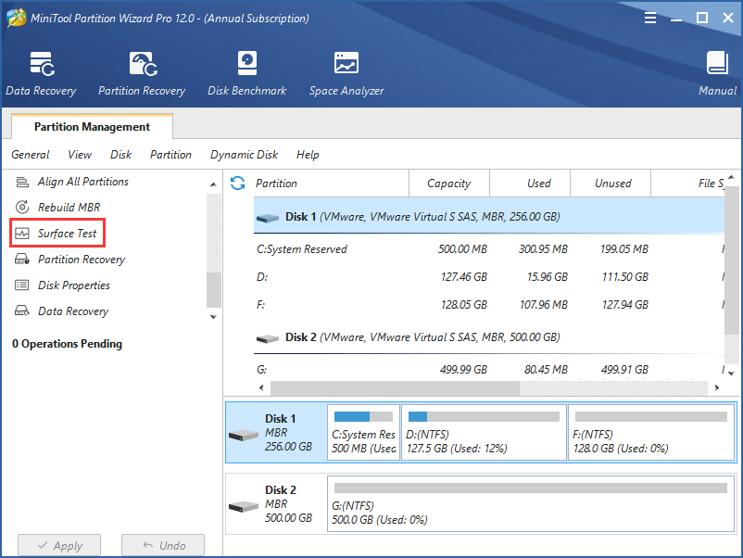743x558 pixels.
Task: Select G:(NTFS) block in disk map
Action: coord(531,503)
